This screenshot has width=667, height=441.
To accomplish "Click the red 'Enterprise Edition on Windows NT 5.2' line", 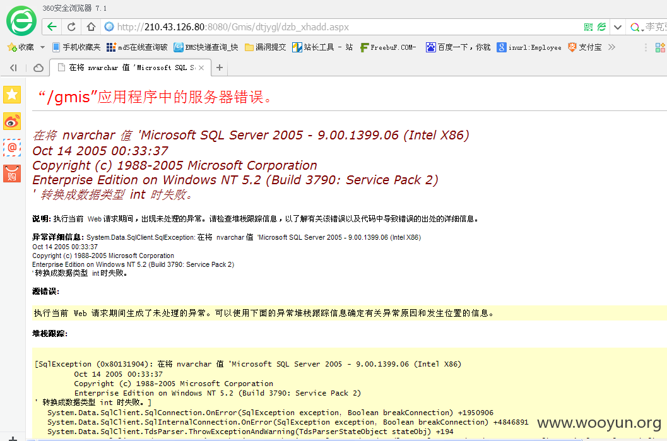I will 235,180.
